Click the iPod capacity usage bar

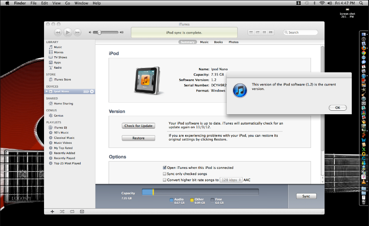pos(200,192)
